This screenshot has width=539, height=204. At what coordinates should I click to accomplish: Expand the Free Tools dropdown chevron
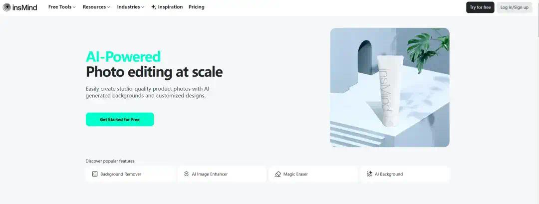[x=74, y=7]
